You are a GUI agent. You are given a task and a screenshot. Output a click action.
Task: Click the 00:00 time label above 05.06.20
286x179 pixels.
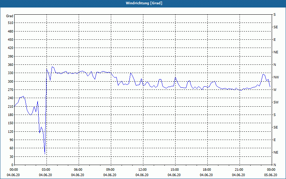[x=271, y=169]
